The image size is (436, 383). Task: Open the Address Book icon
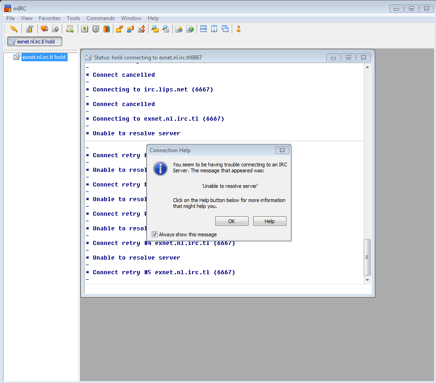point(85,29)
